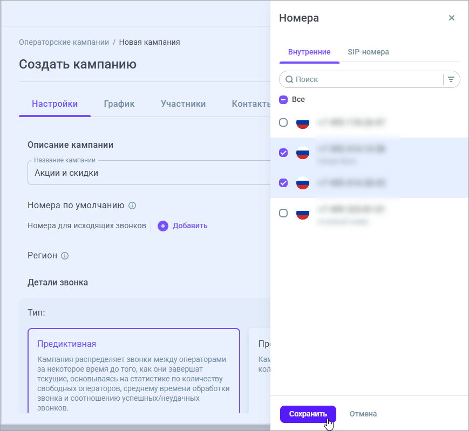Uncheck the third number's checkbox
The height and width of the screenshot is (431, 469).
(283, 183)
